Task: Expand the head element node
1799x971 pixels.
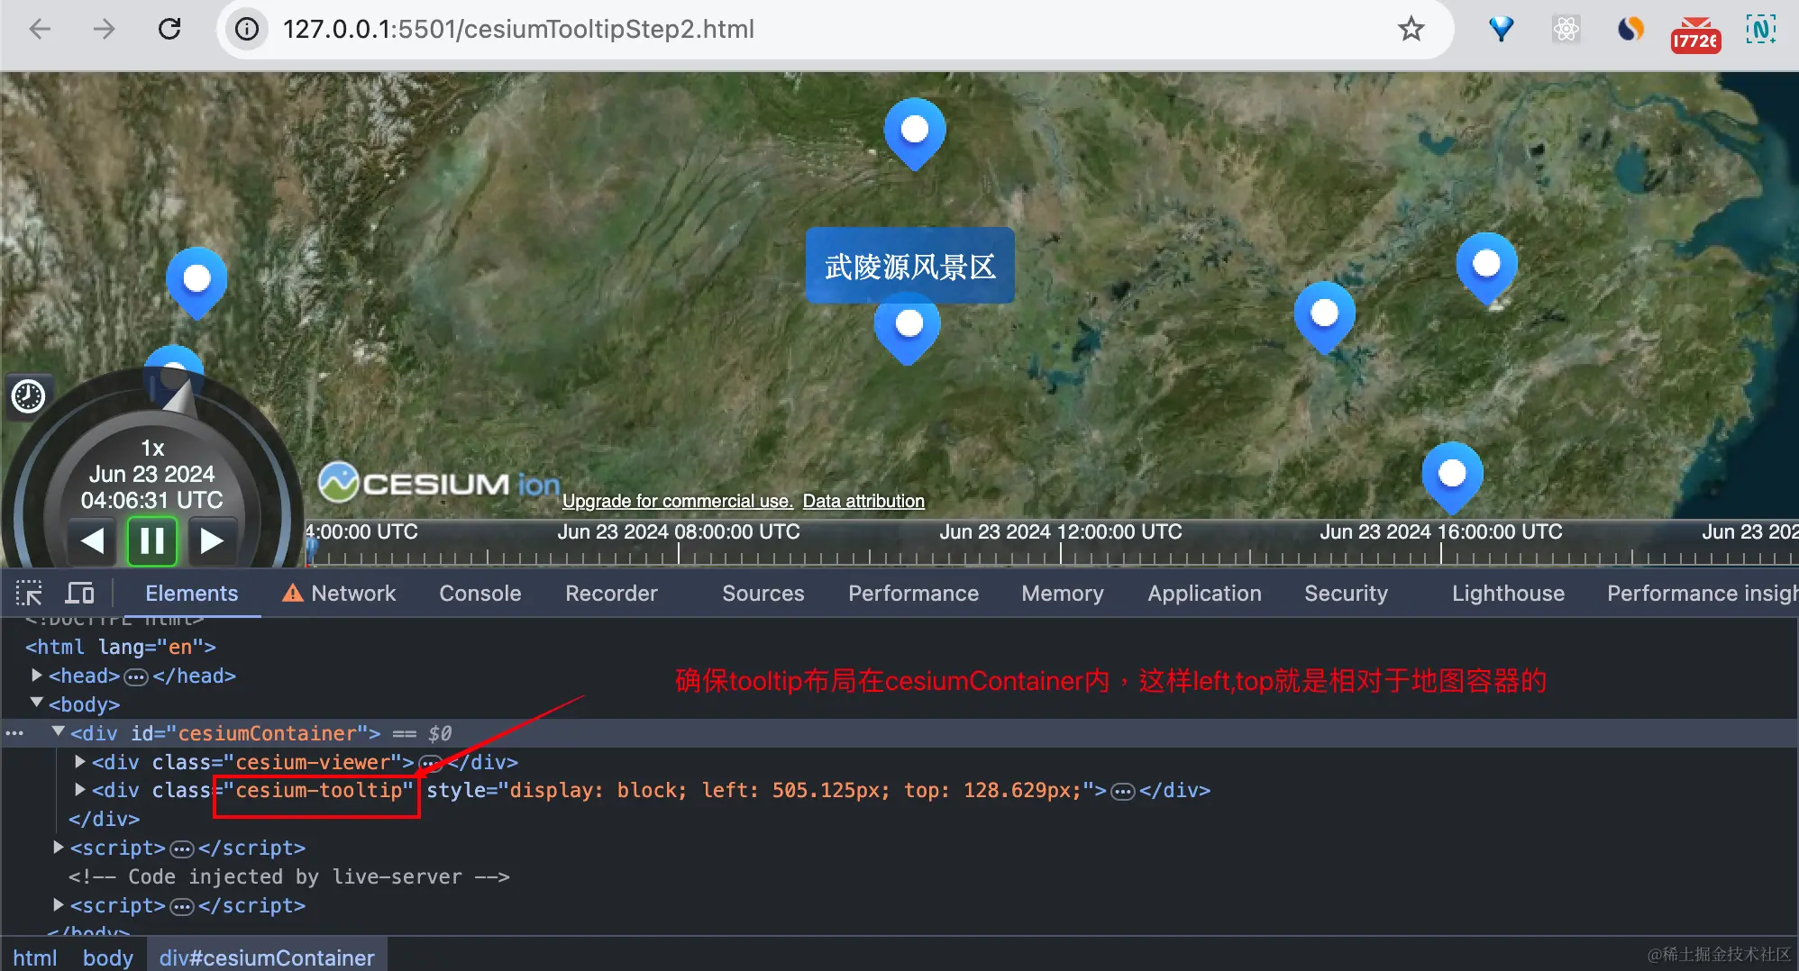Action: pos(37,675)
